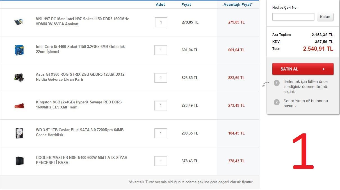Image resolution: width=340 pixels, height=190 pixels.
Task: Click the WD Caviar Blue harddisk image
Action: coord(19,133)
